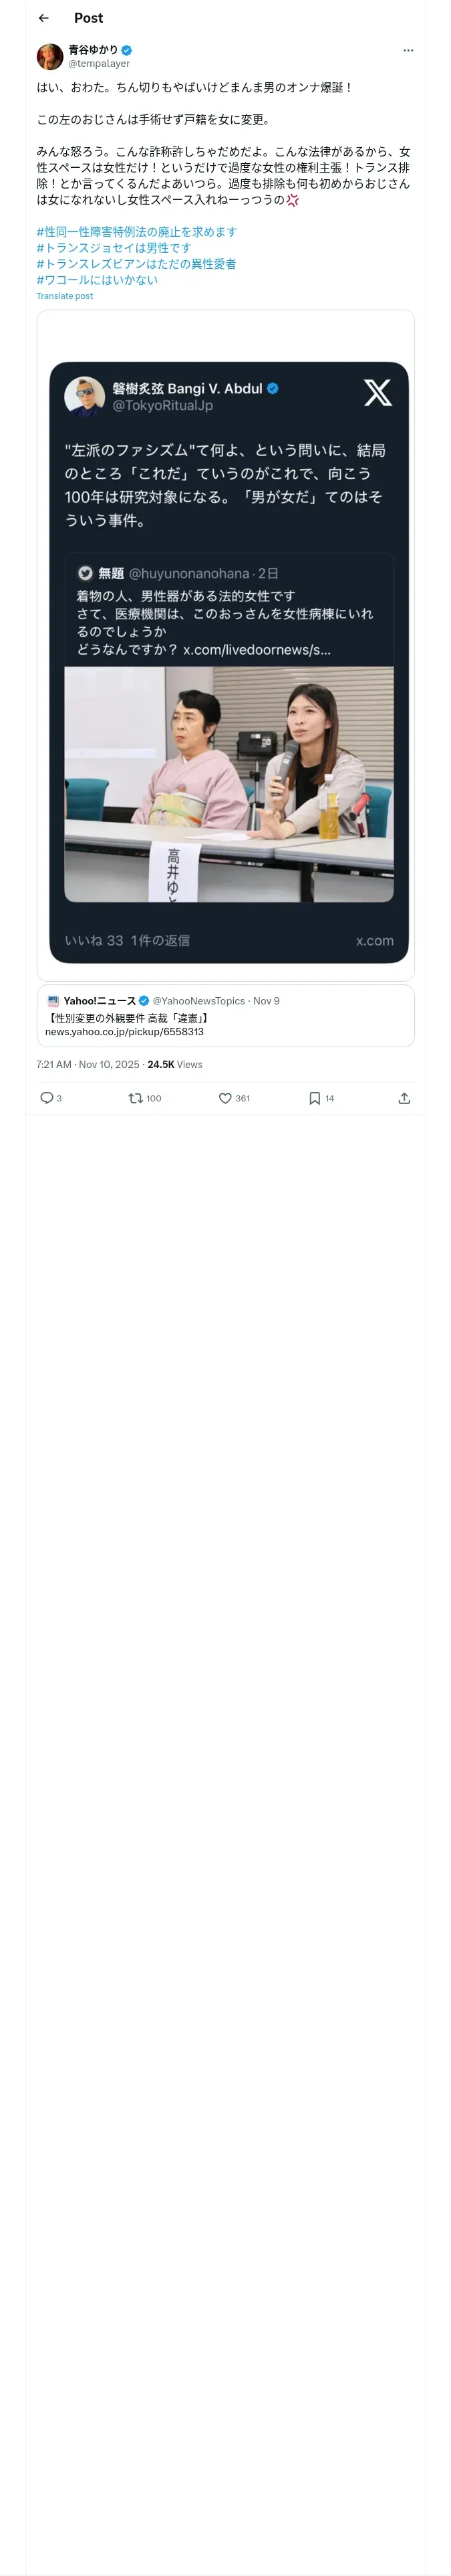451x2576 pixels.
Task: Open the three-dot more options menu
Action: coord(408,50)
